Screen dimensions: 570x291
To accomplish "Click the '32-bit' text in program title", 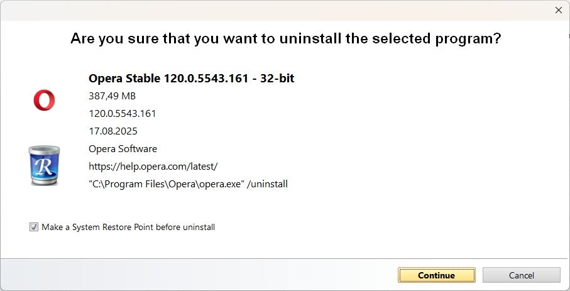I will point(277,79).
